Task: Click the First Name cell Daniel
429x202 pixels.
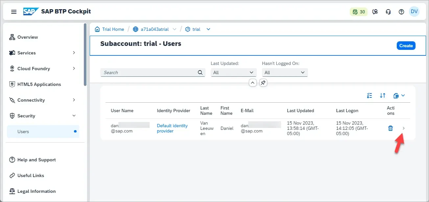Action: click(x=227, y=128)
